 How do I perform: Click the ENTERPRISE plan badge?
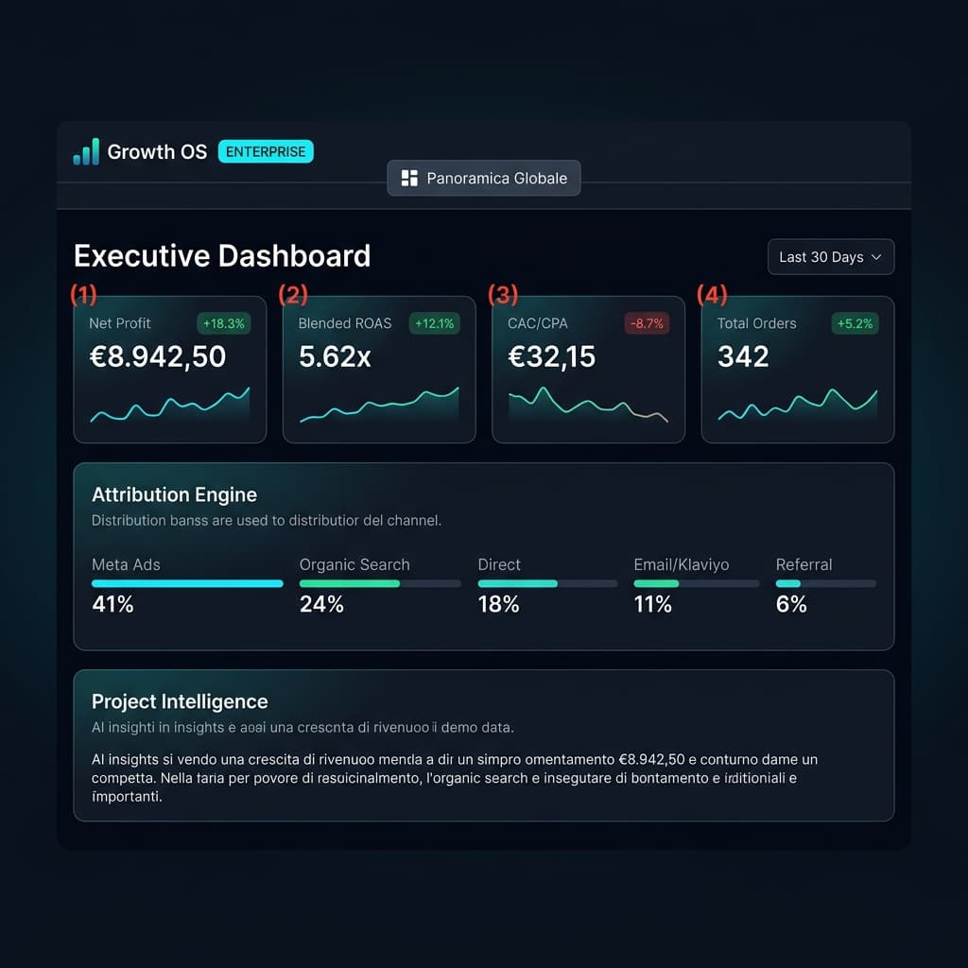[x=266, y=152]
